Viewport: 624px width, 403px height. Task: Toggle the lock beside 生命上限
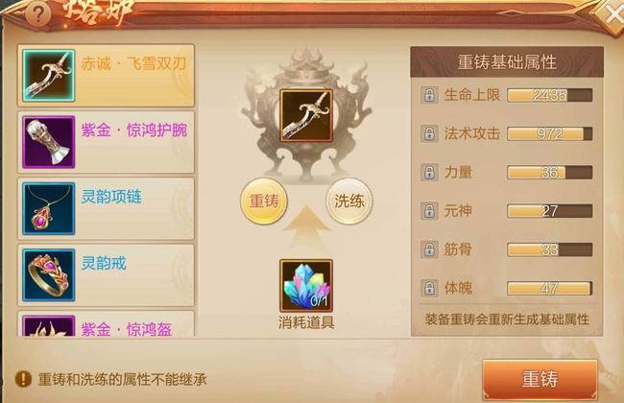(429, 95)
